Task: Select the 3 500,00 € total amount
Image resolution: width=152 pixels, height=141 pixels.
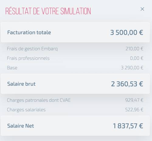Action: (127, 33)
